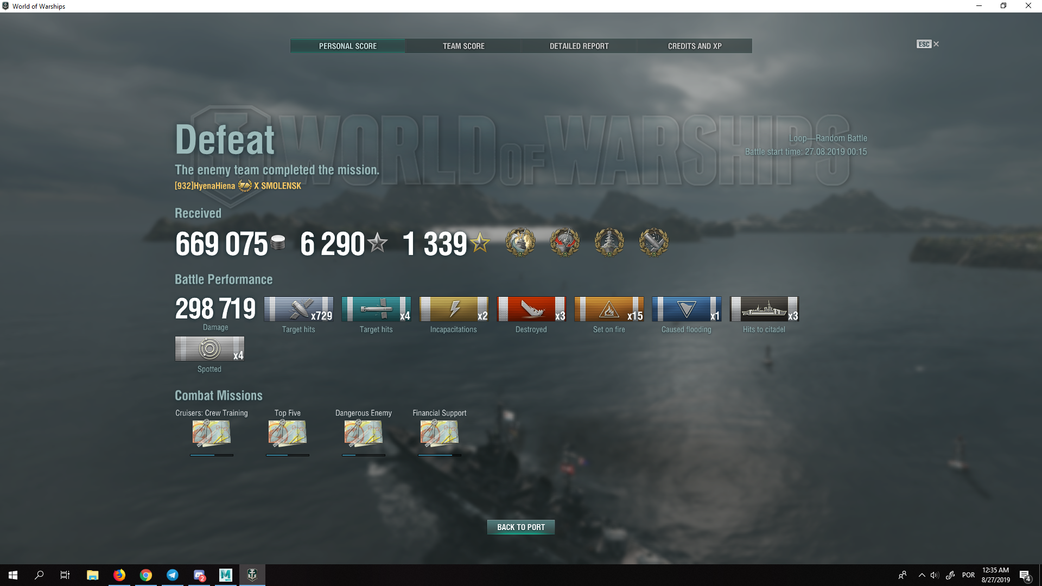Screen dimensions: 1042x586
Task: Open the Top Five combat mission
Action: tap(288, 434)
